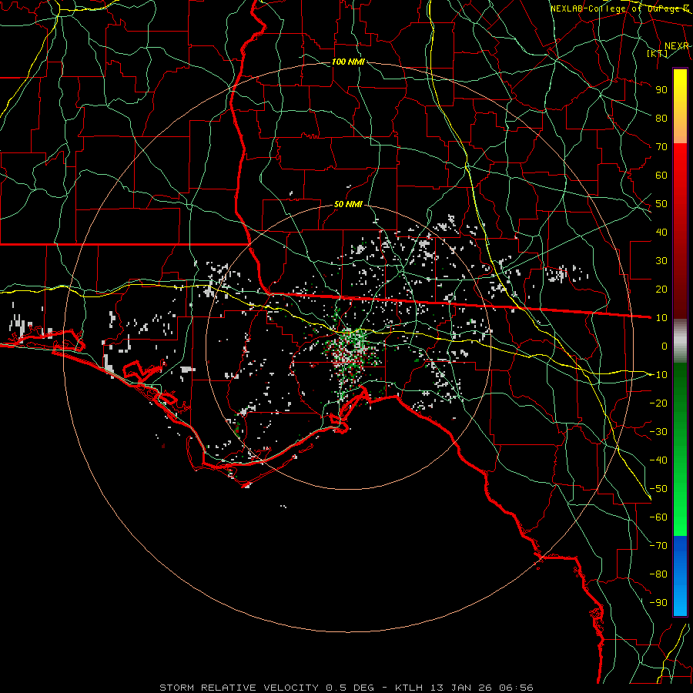Select the -50 tick on velocity scale
This screenshot has width=693, height=693.
(658, 489)
